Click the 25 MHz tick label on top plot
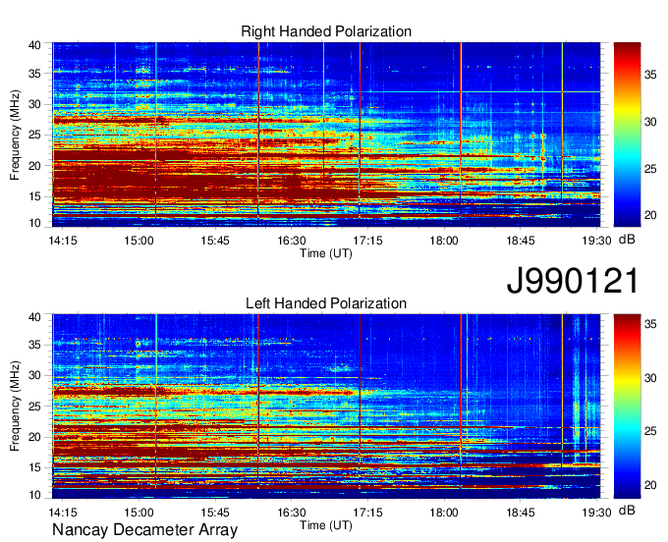Image resolution: width=668 pixels, height=542 pixels. tap(34, 135)
